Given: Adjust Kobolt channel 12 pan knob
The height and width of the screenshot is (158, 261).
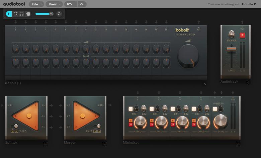Looking at the screenshot, I should [x=126, y=63].
